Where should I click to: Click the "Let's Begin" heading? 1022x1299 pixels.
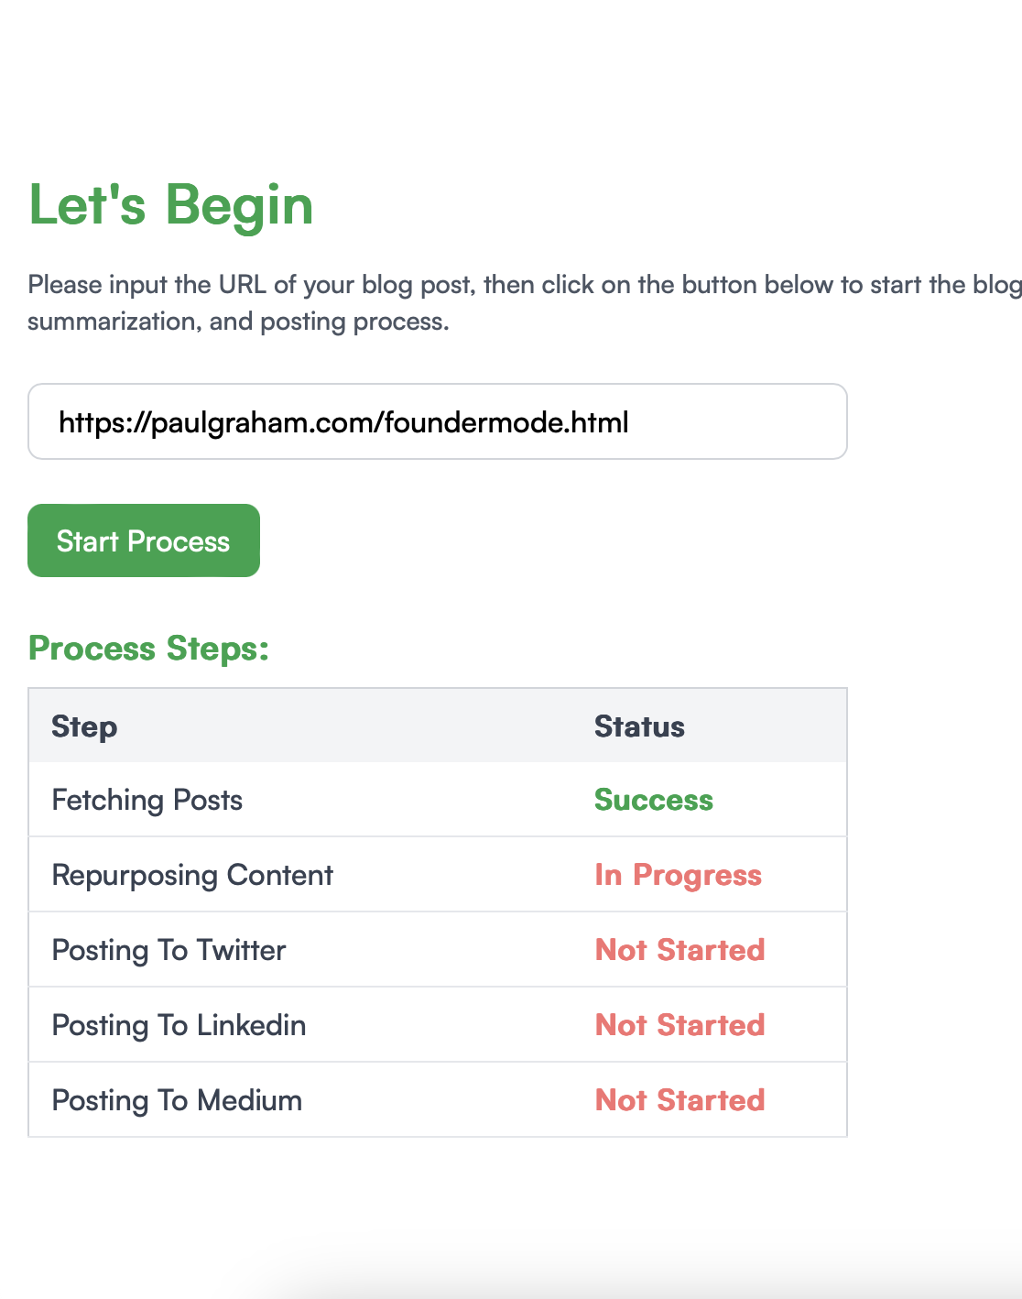tap(171, 204)
